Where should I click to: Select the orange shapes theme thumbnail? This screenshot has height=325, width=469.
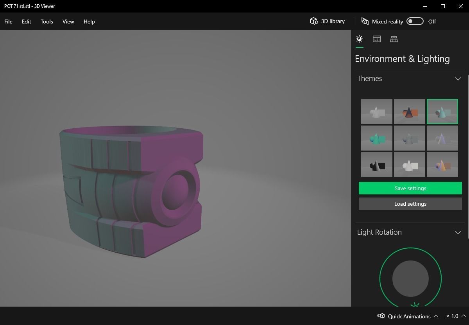pos(410,111)
